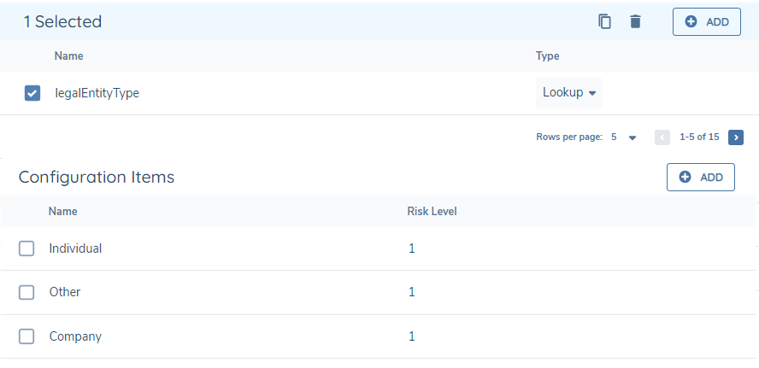The image size is (759, 368).
Task: Tick the Other row checkbox
Action: [x=26, y=292]
